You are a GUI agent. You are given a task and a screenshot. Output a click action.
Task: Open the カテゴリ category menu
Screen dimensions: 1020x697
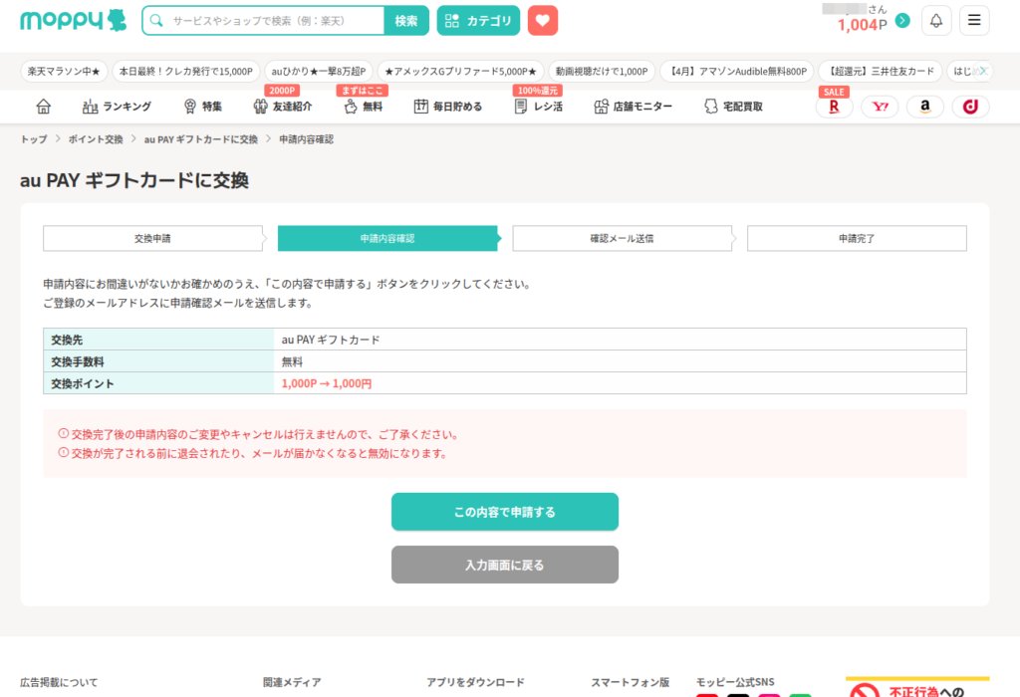[x=478, y=21]
